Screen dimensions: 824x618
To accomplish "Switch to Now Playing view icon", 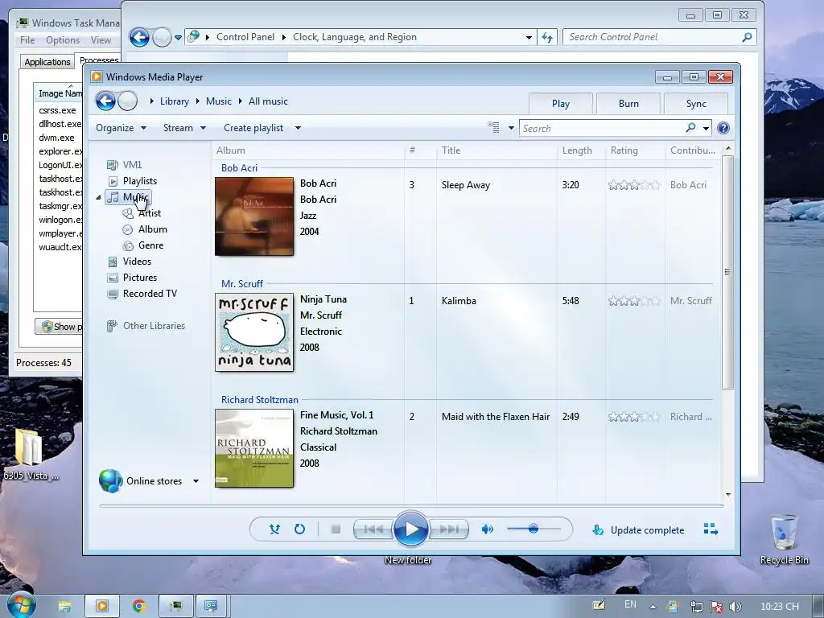I will point(711,529).
